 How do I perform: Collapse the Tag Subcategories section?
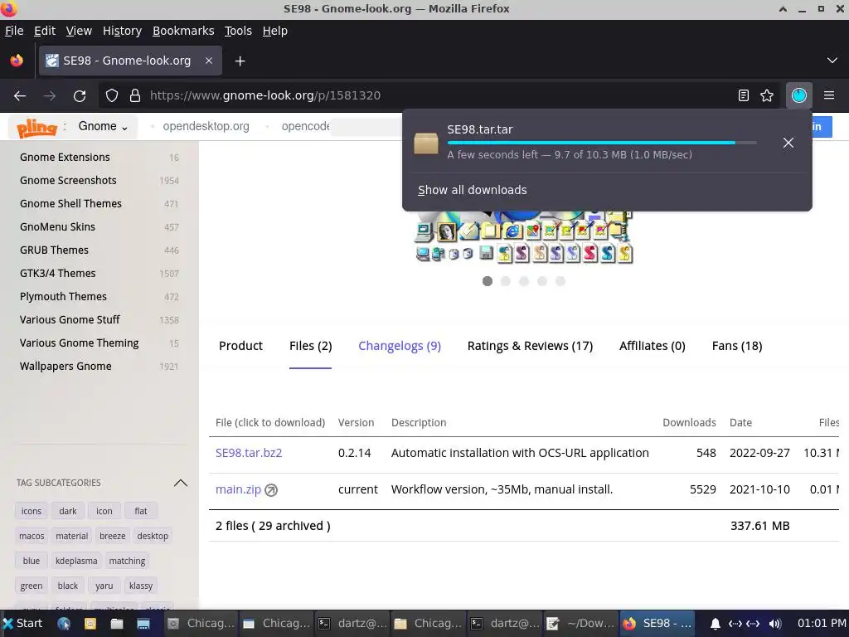tap(180, 484)
